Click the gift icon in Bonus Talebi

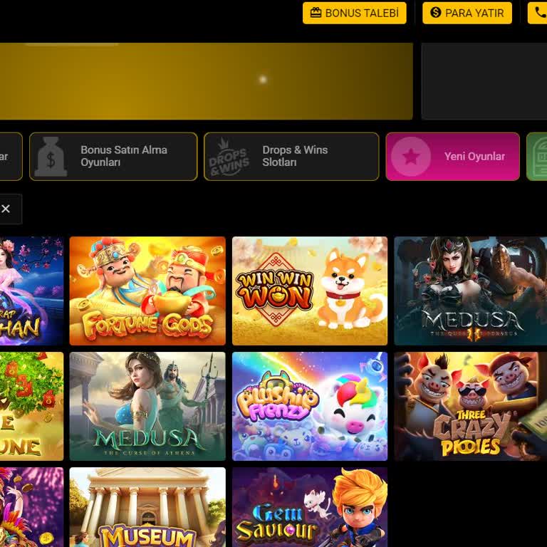(316, 13)
